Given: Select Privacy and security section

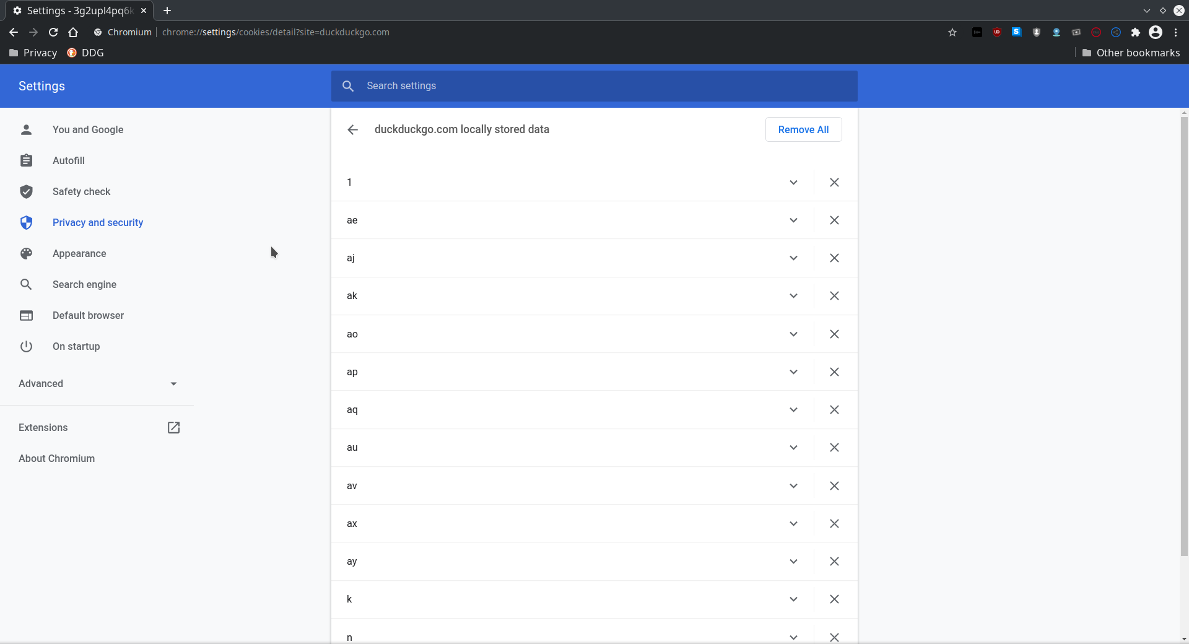Looking at the screenshot, I should pos(97,222).
